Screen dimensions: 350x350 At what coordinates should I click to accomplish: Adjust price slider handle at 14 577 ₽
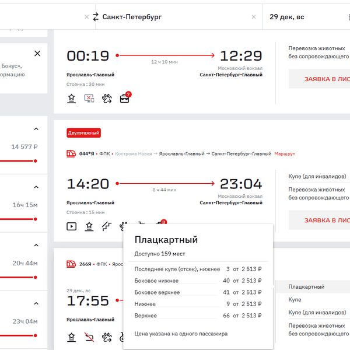(x=35, y=161)
